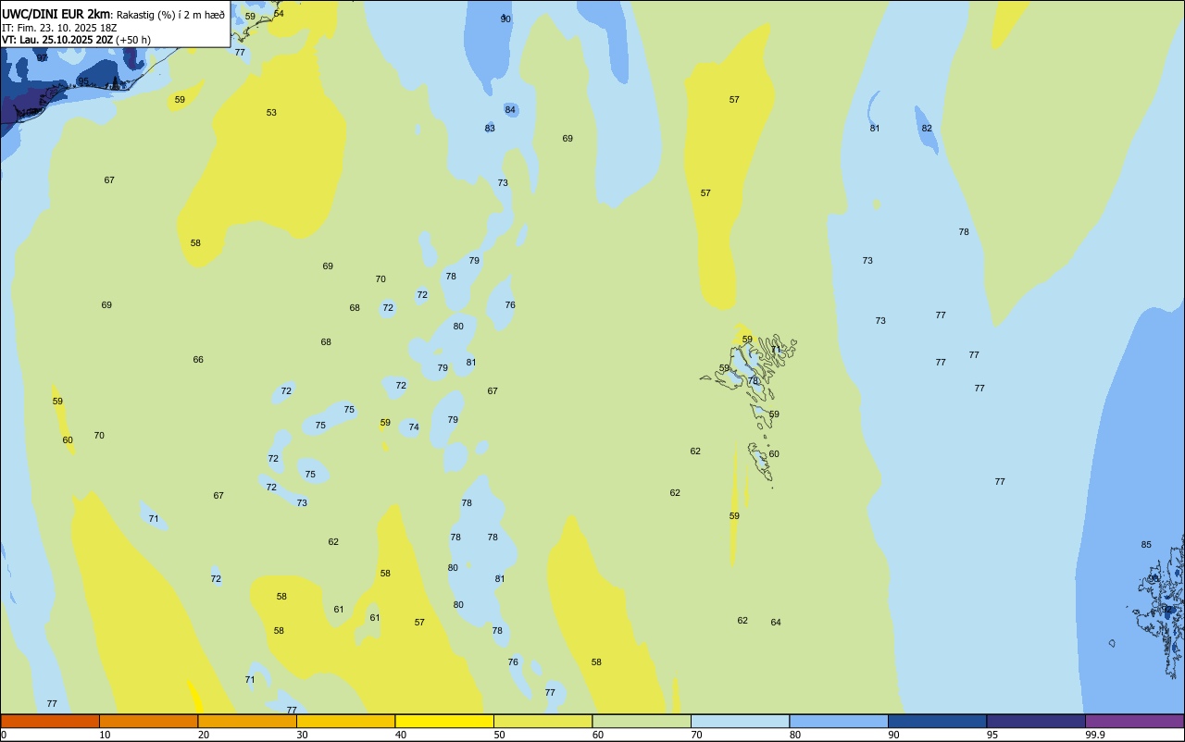Click the 0–10 dark orange legend swatch
The height and width of the screenshot is (742, 1185).
50,721
